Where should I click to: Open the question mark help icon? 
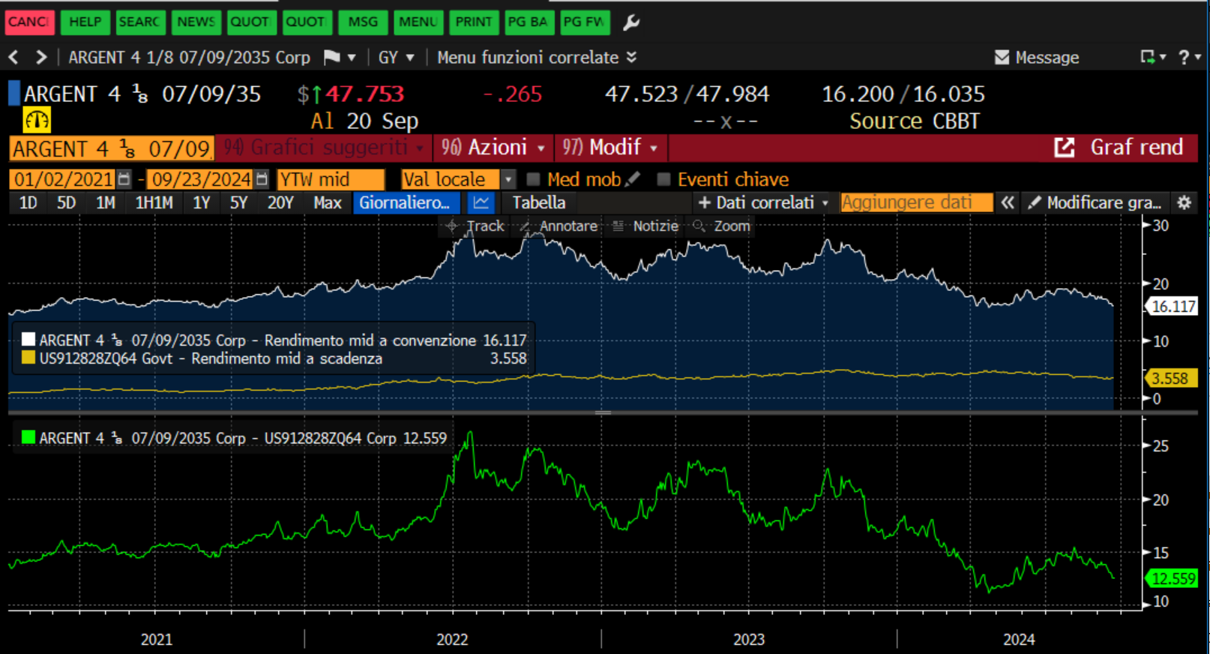1184,57
